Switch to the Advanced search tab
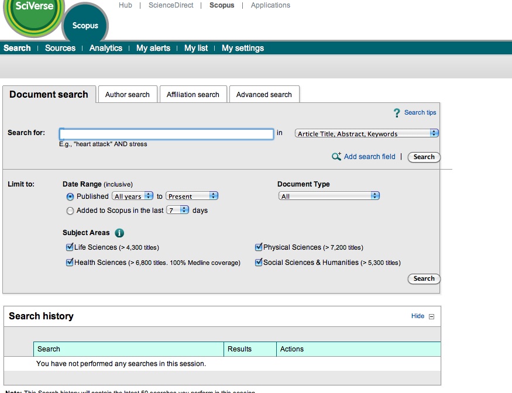This screenshot has height=393, width=512. pos(264,94)
